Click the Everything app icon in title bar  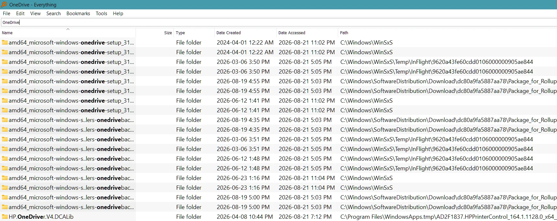(4, 5)
